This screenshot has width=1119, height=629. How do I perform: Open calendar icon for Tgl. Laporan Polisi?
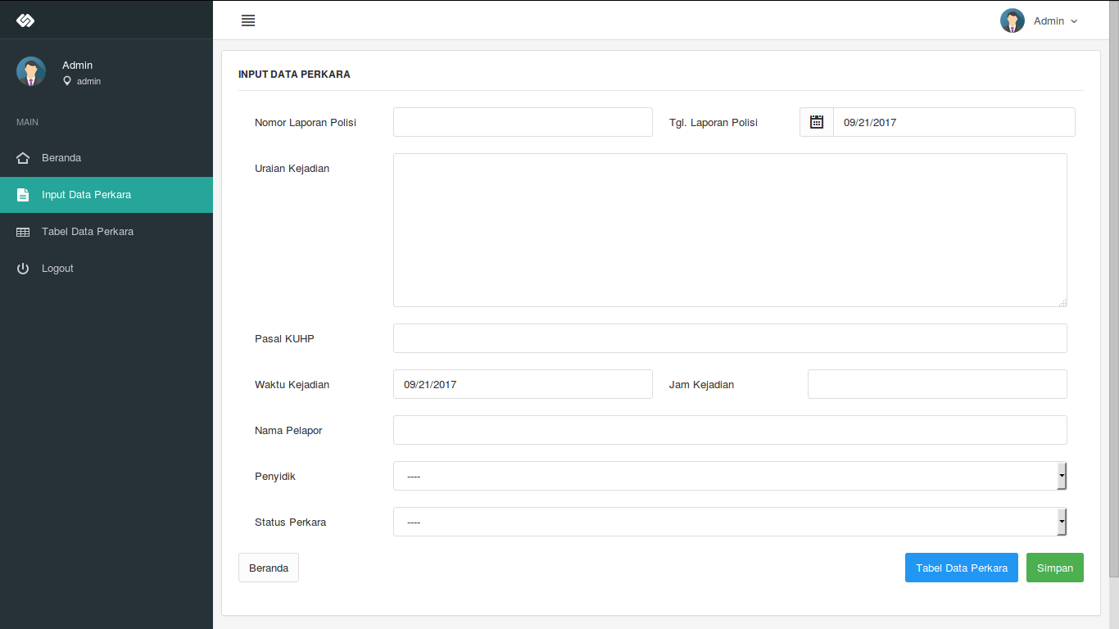point(817,122)
